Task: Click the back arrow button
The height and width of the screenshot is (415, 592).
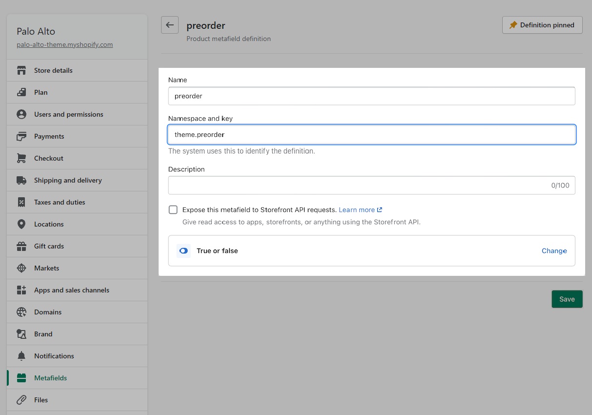Action: [x=169, y=25]
